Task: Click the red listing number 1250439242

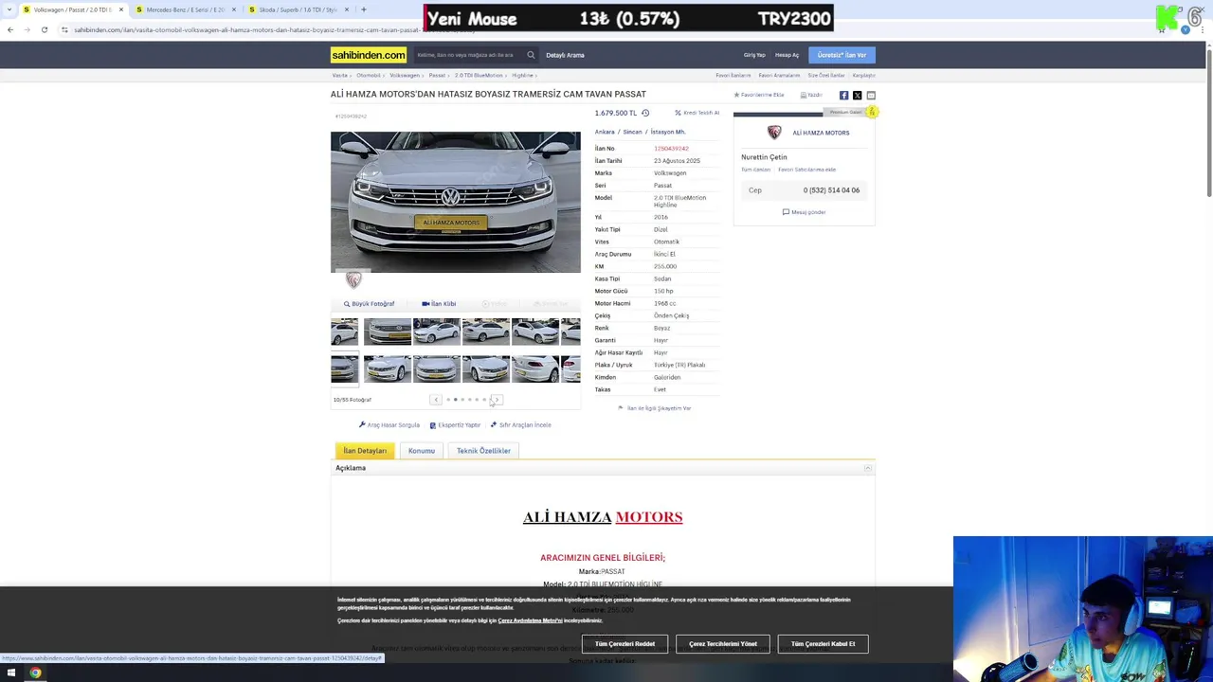Action: 671,149
